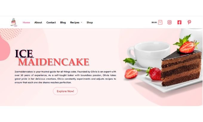
Task: Select Recipes in the navigation bar
Action: click(75, 22)
